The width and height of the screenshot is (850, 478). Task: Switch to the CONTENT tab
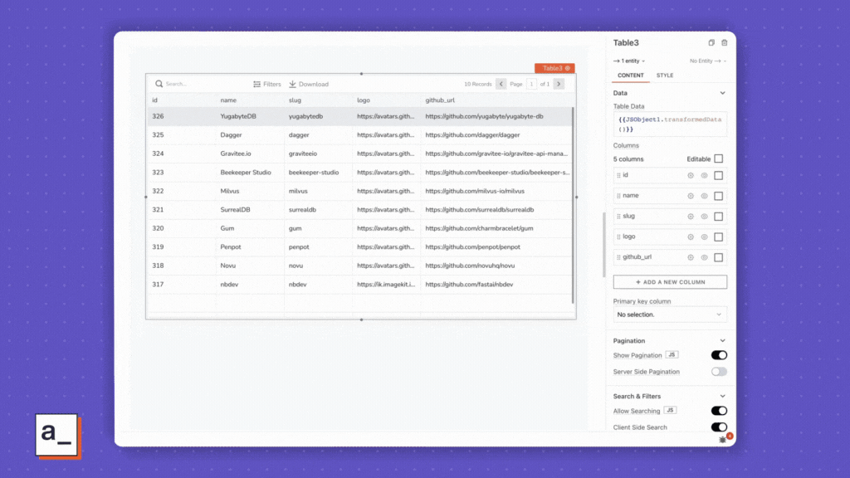click(x=631, y=76)
